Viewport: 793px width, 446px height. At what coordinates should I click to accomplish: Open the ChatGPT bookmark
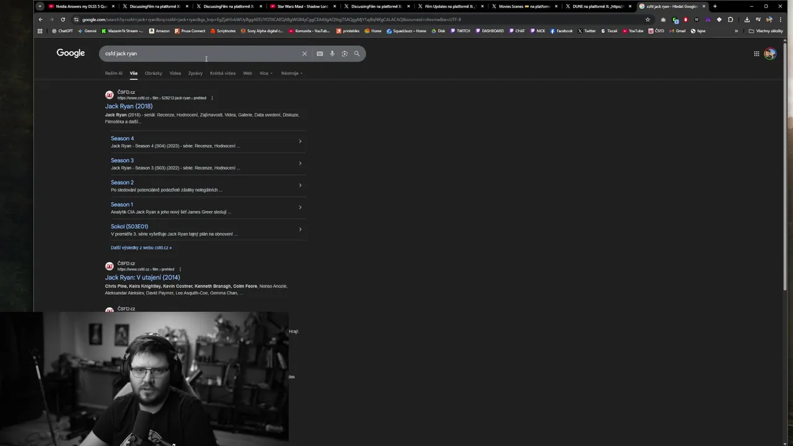coord(63,31)
